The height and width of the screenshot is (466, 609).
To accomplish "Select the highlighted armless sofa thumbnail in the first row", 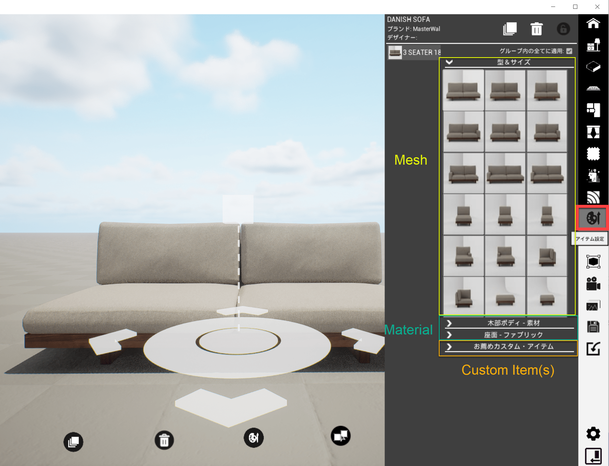I will coord(463,90).
